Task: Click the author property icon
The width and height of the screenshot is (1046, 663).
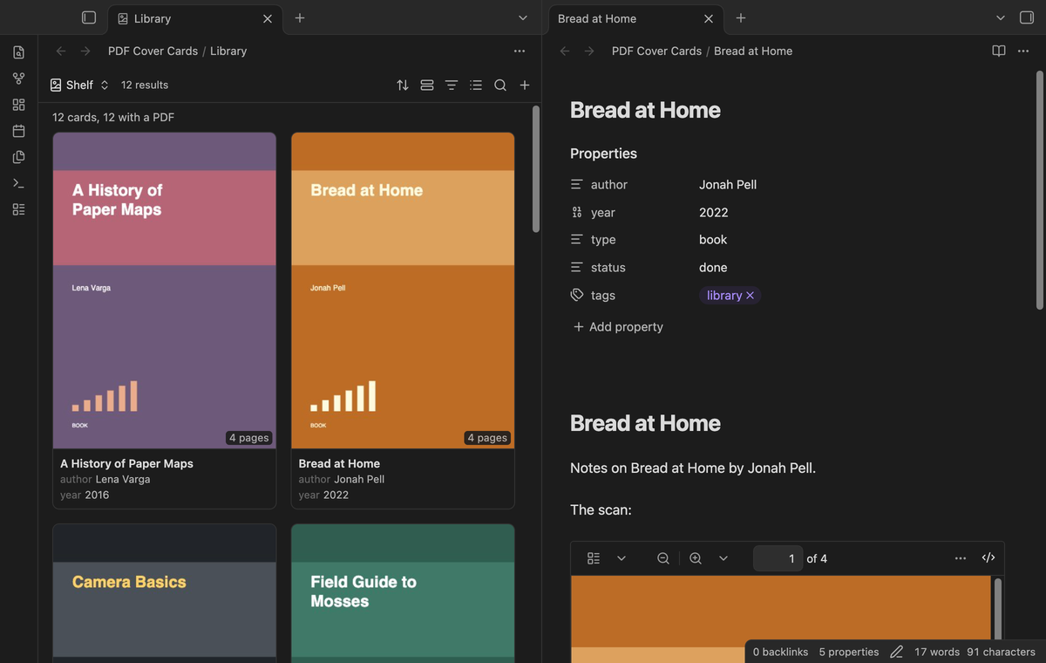Action: (577, 185)
